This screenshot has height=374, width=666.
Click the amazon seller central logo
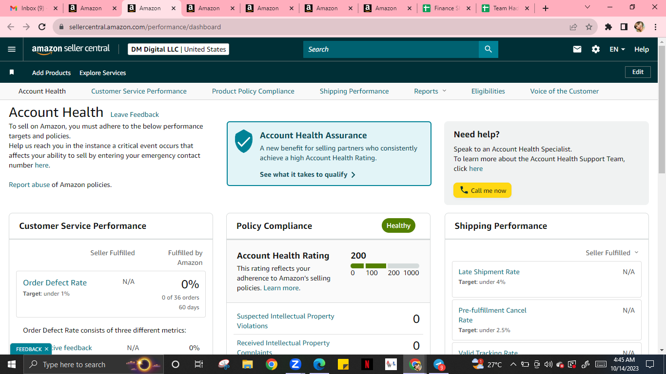click(x=71, y=49)
